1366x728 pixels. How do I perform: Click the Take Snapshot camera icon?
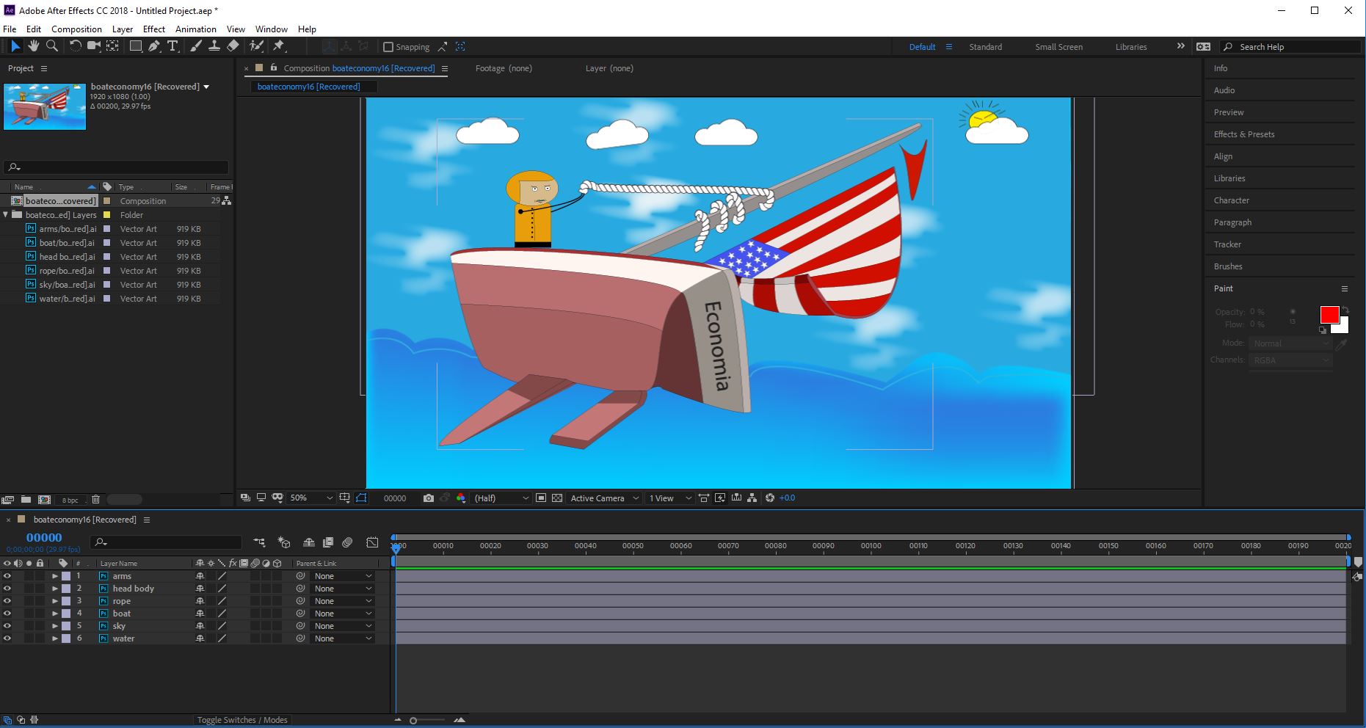click(429, 498)
